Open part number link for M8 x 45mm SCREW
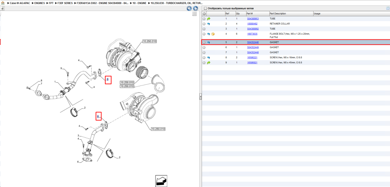 (252, 62)
